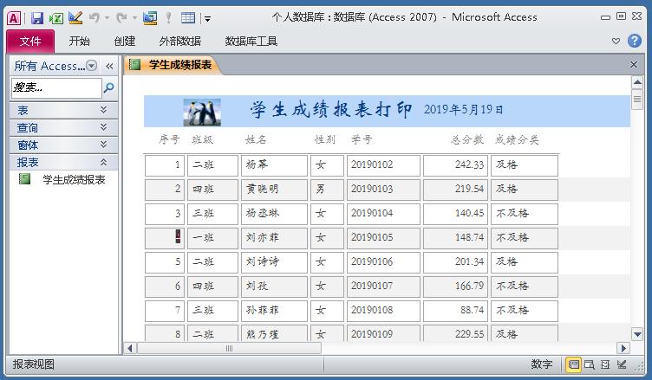Click horizontal scrollbar right arrow
The image size is (652, 380).
[623, 348]
